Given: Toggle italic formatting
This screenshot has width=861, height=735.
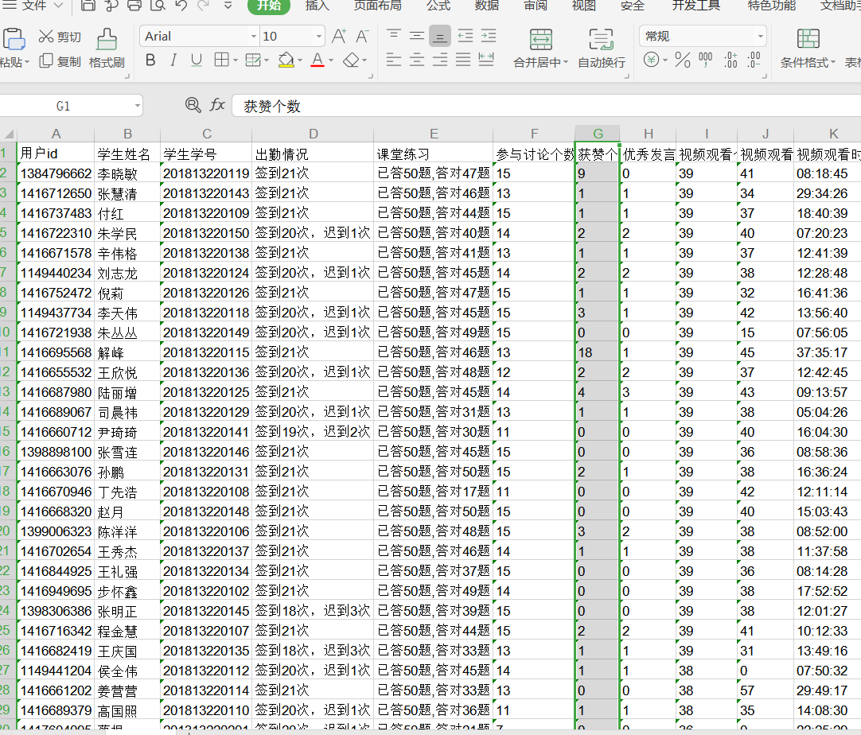Looking at the screenshot, I should tap(173, 60).
